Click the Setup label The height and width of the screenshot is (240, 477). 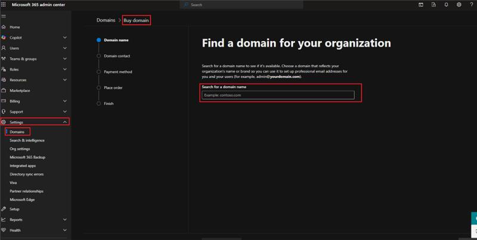tap(14, 209)
